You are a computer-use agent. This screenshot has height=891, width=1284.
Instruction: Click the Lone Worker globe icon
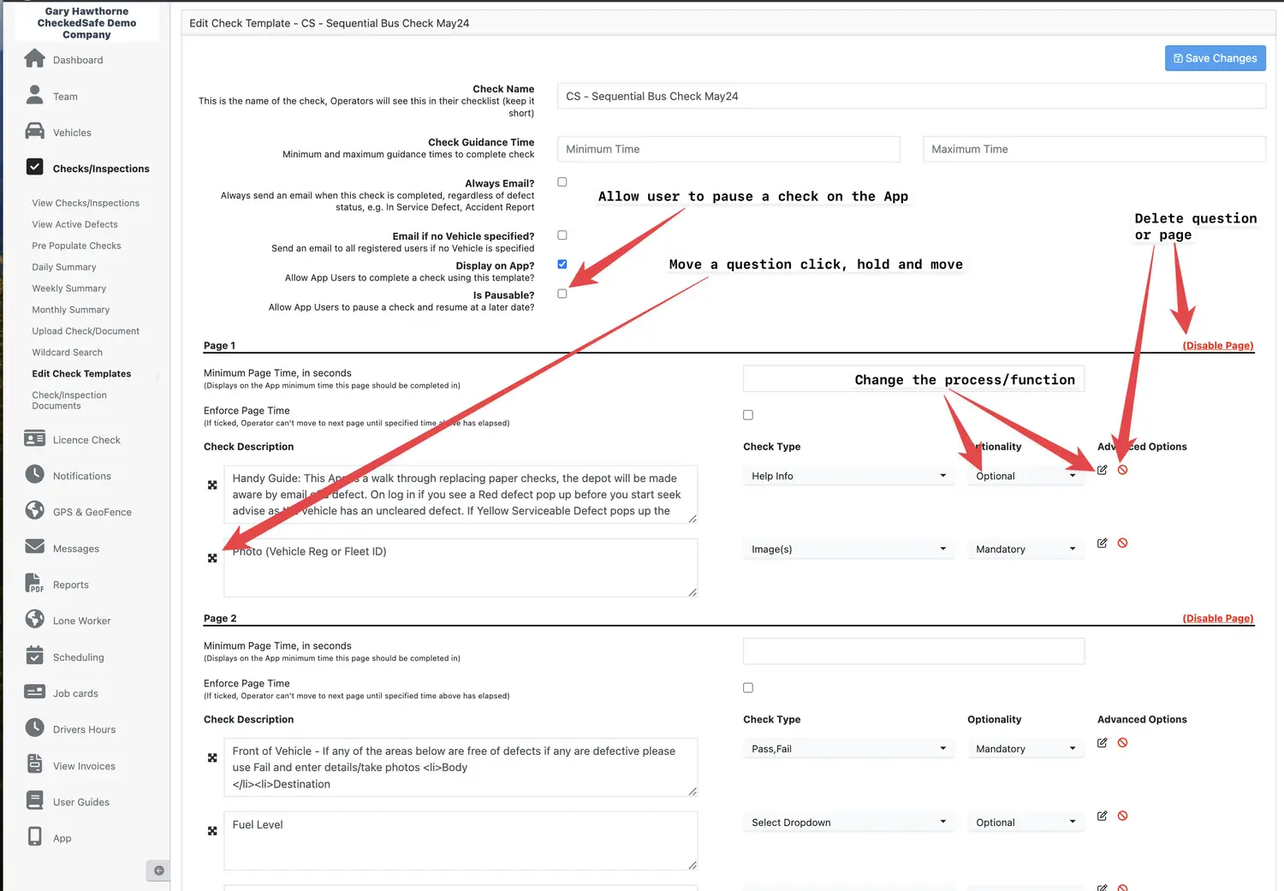tap(34, 619)
